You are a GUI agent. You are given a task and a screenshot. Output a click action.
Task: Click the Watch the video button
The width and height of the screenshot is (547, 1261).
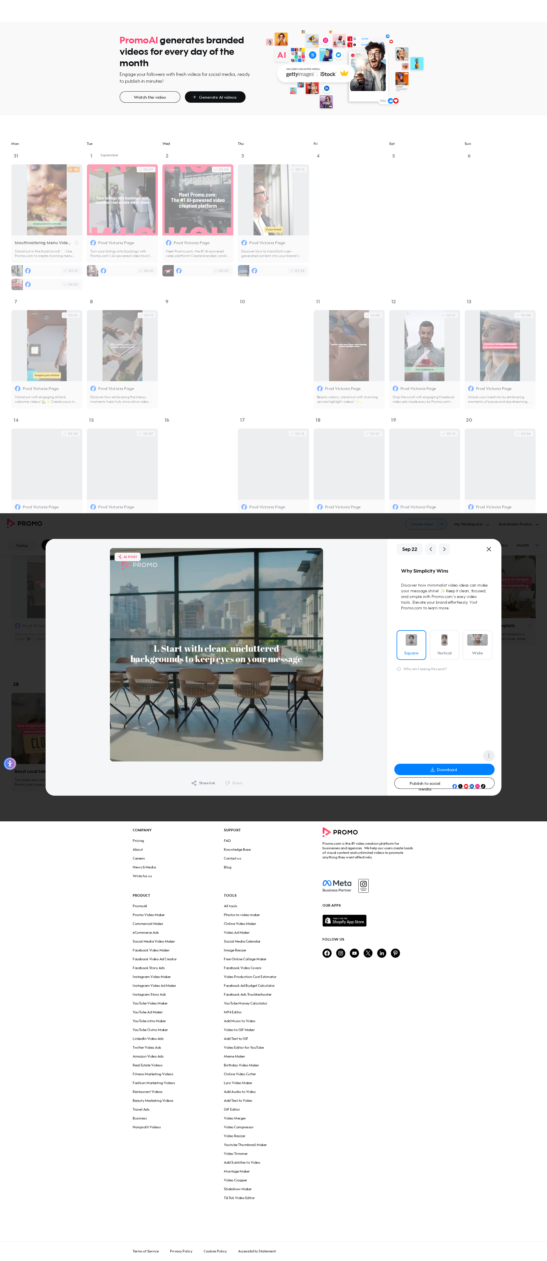(x=150, y=97)
